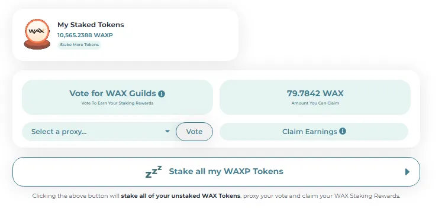The width and height of the screenshot is (445, 222).
Task: Open the Select a proxy dropdown
Action: [x=99, y=132]
